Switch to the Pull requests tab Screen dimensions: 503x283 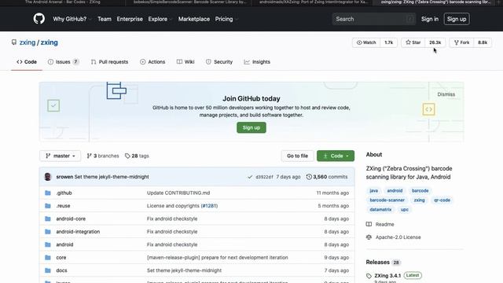coord(109,61)
